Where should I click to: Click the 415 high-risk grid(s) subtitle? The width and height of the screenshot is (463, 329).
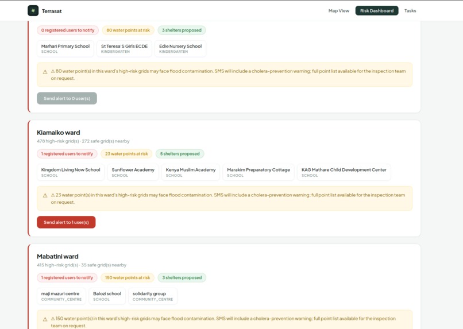pyautogui.click(x=82, y=265)
